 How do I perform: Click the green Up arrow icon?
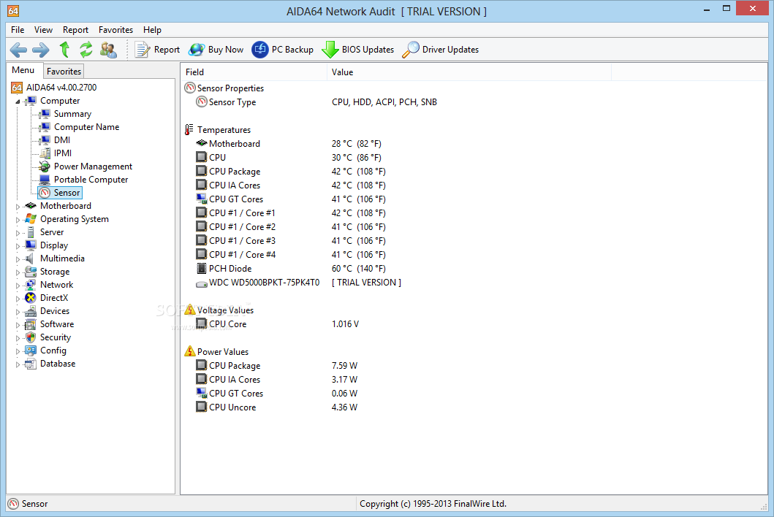64,50
